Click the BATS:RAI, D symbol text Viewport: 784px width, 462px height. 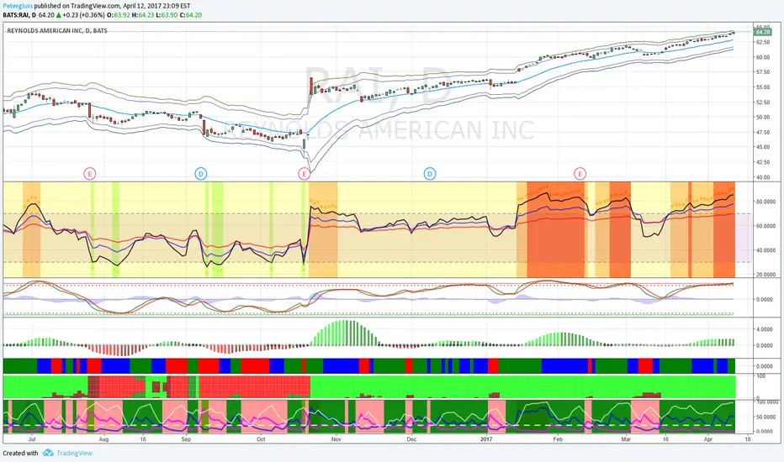(x=19, y=15)
